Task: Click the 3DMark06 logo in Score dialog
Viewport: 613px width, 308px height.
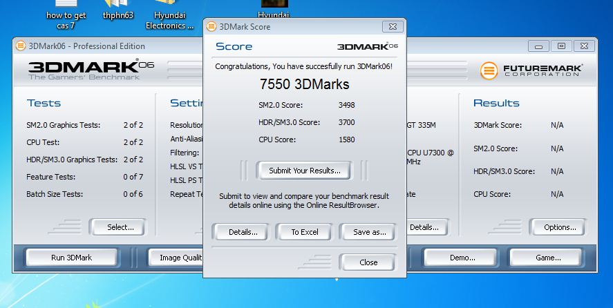Action: click(x=368, y=46)
